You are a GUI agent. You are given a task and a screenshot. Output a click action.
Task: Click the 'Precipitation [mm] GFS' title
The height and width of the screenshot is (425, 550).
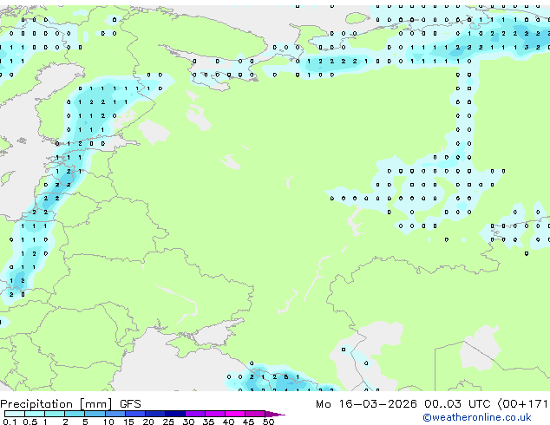[x=70, y=404]
